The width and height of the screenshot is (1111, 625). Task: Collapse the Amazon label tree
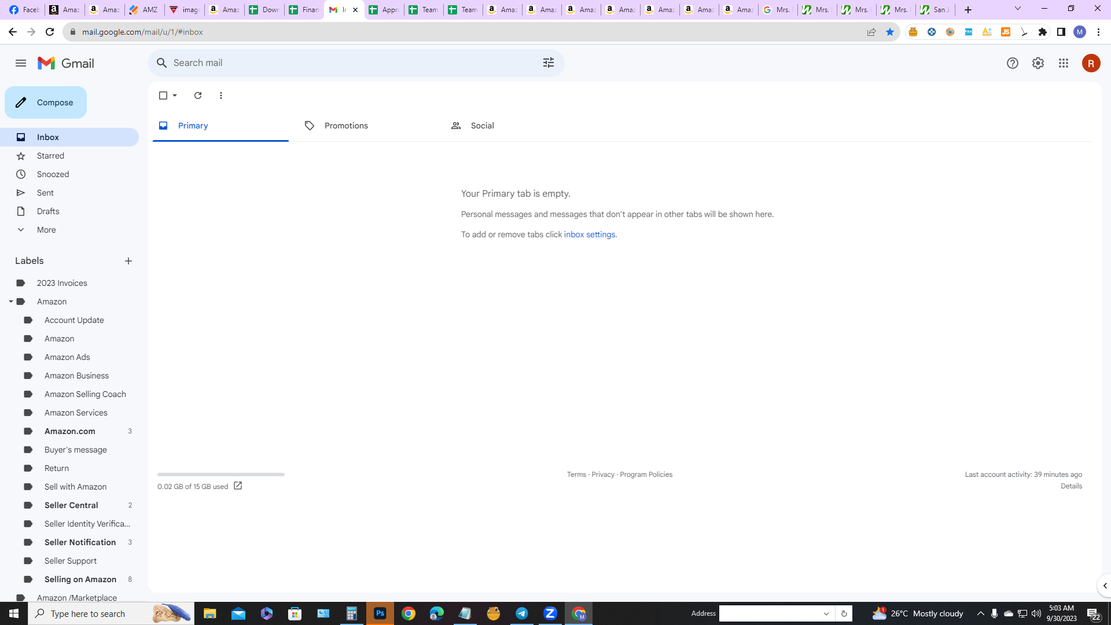pos(10,302)
